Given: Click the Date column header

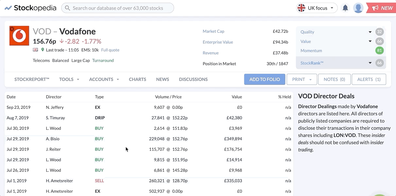Looking at the screenshot, I should (x=11, y=97).
